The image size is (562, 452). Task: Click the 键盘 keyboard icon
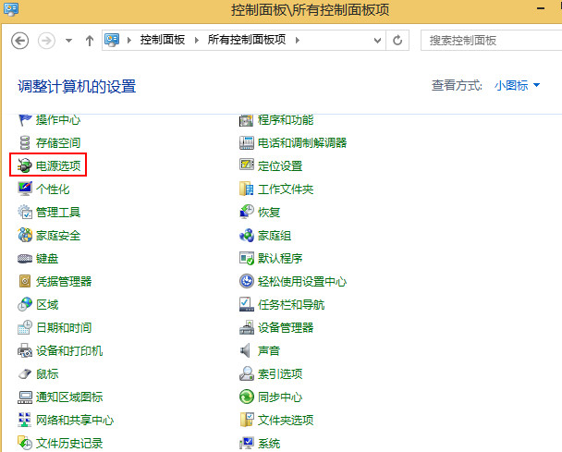[x=26, y=259]
